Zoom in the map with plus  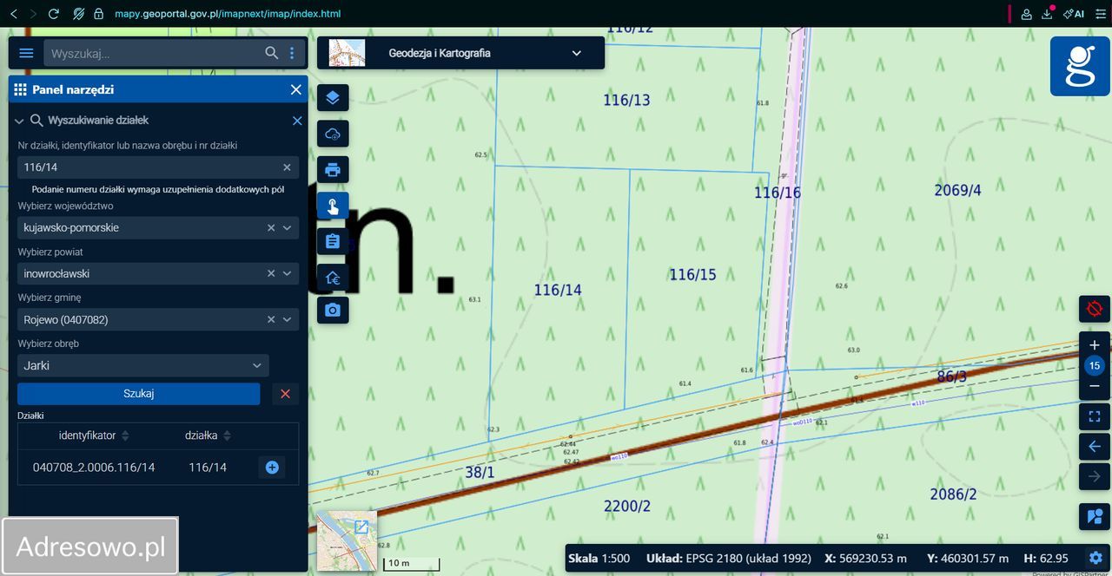[x=1095, y=345]
